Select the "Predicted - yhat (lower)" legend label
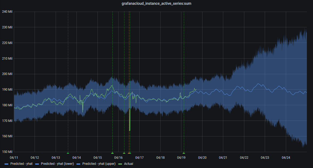 click(57, 164)
